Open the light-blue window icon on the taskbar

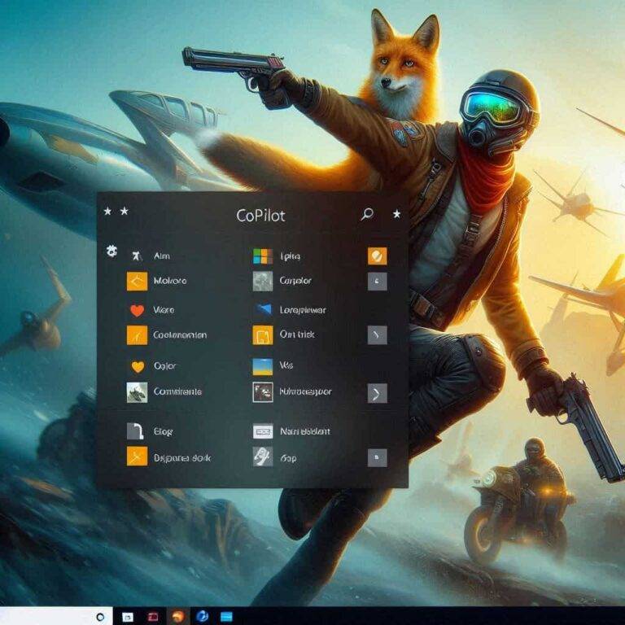(226, 617)
